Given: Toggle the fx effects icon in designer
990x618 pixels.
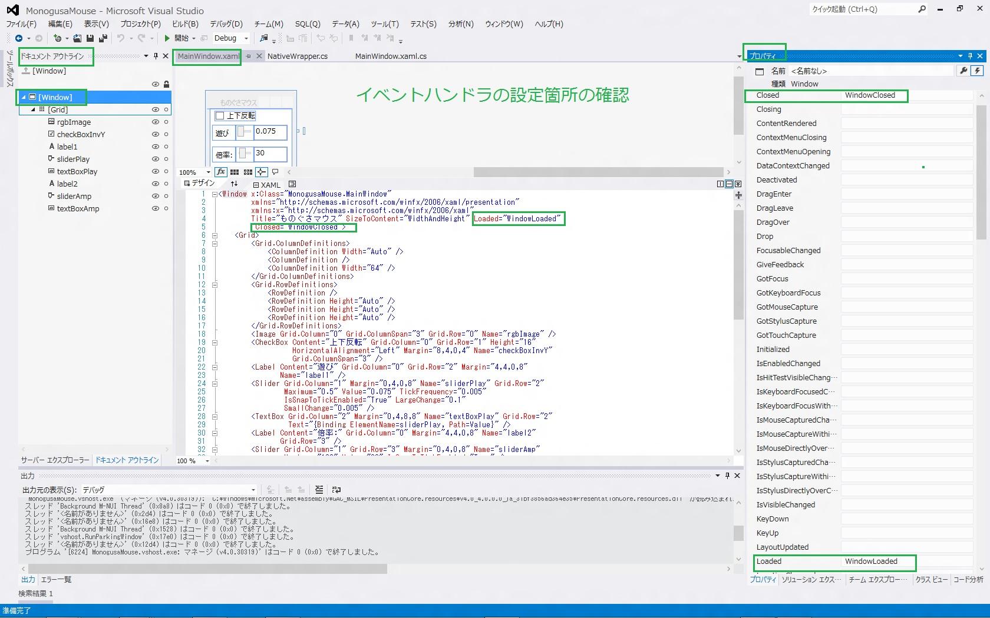Looking at the screenshot, I should pos(220,172).
